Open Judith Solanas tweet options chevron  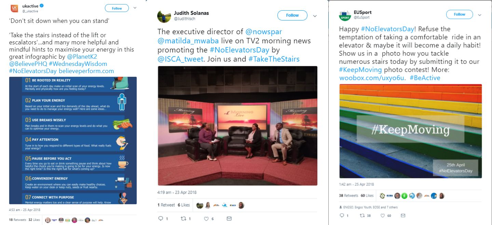(315, 16)
